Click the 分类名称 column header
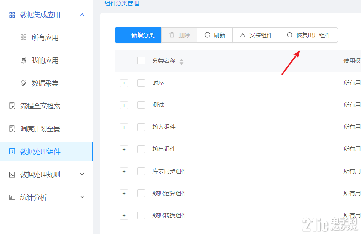The height and width of the screenshot is (234, 361). point(164,61)
